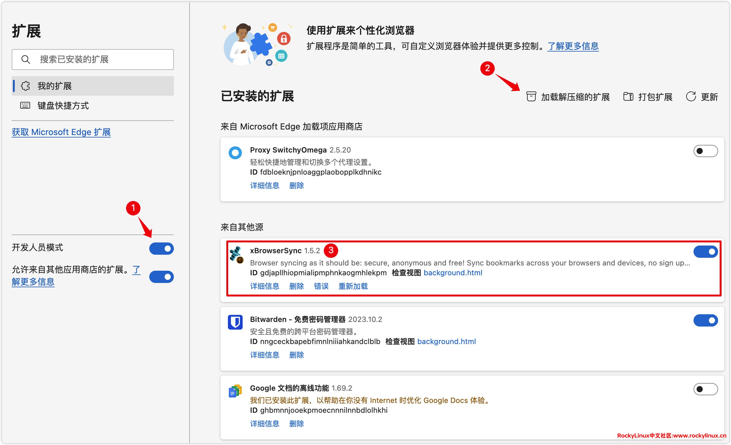Click the update refresh icon
Viewport: 731px width, 445px height.
691,97
